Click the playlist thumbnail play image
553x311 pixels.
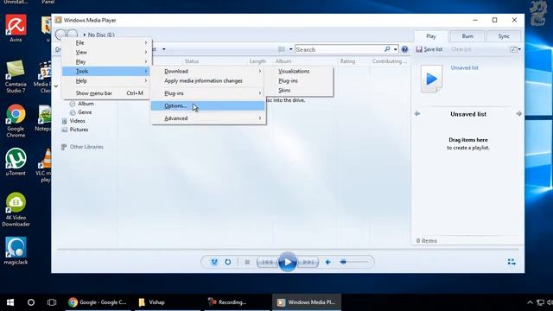(x=431, y=79)
